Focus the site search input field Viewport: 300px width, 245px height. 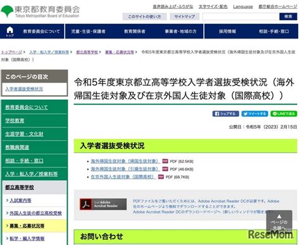(241, 16)
